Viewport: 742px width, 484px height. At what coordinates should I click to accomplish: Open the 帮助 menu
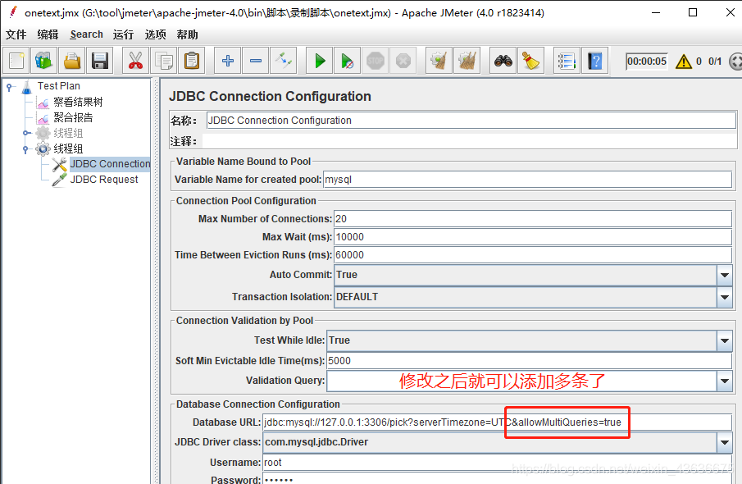188,34
